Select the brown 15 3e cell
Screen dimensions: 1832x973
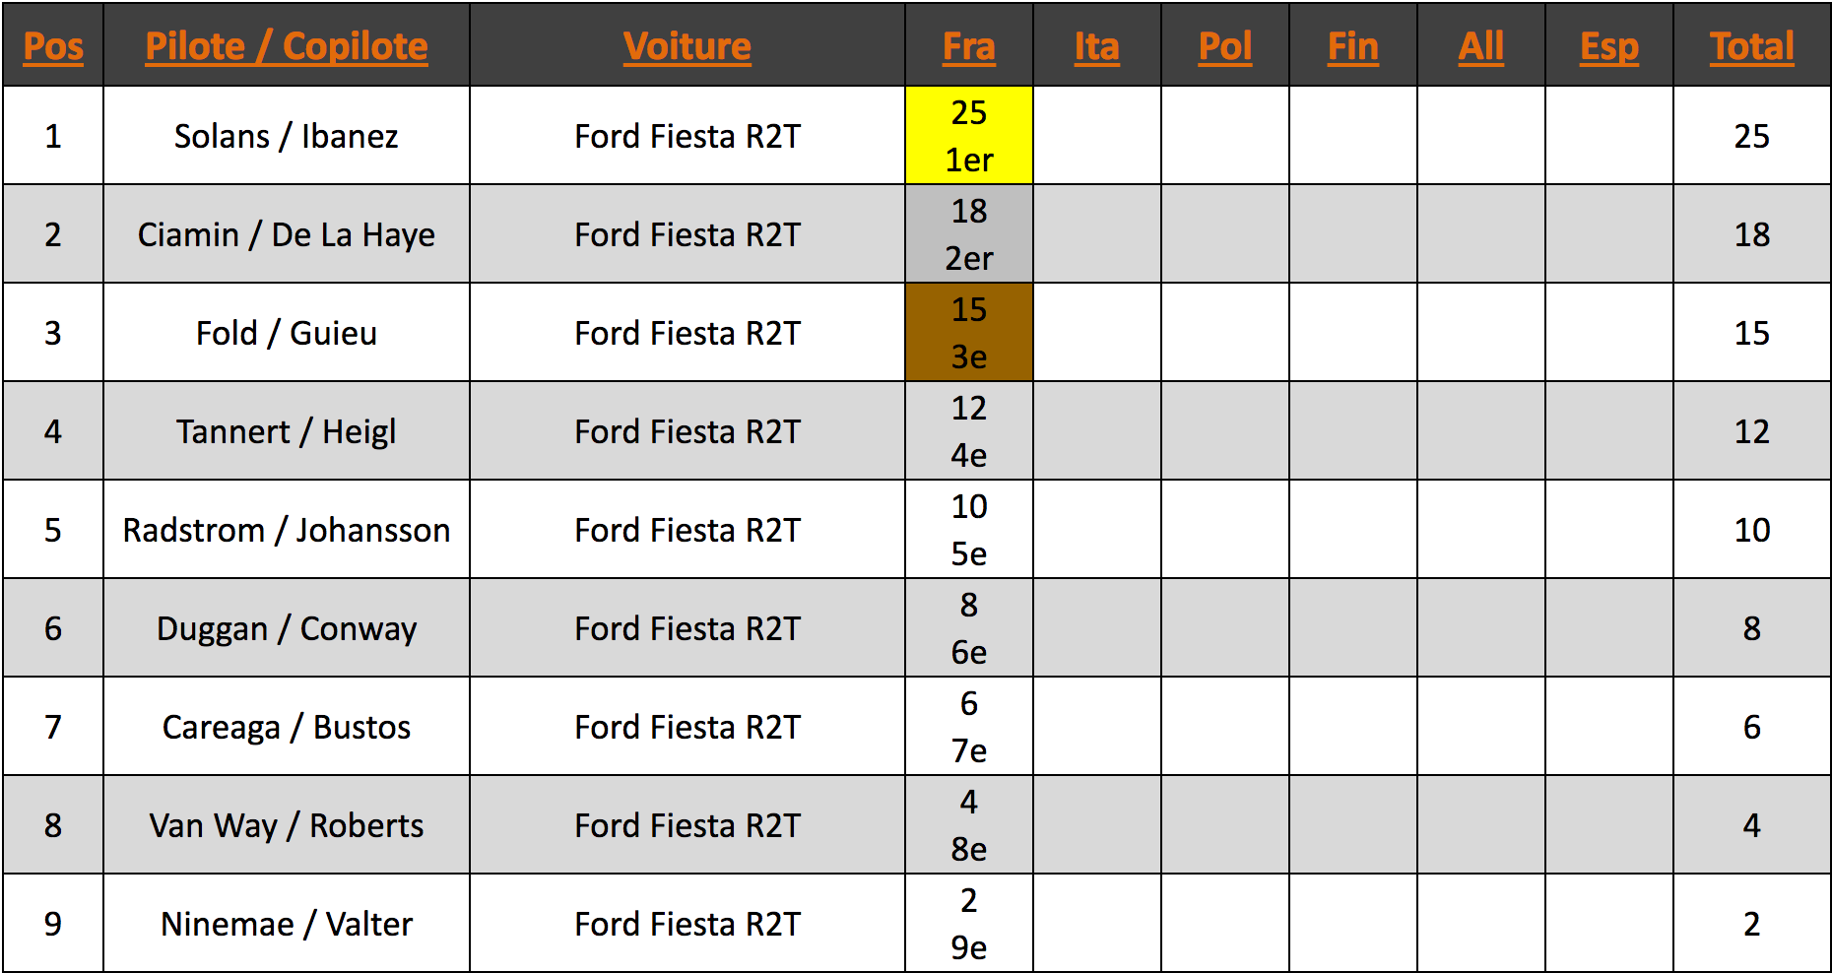(969, 333)
